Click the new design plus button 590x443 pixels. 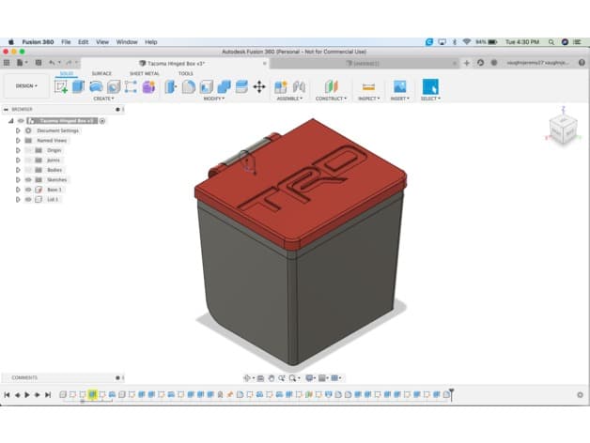click(467, 63)
